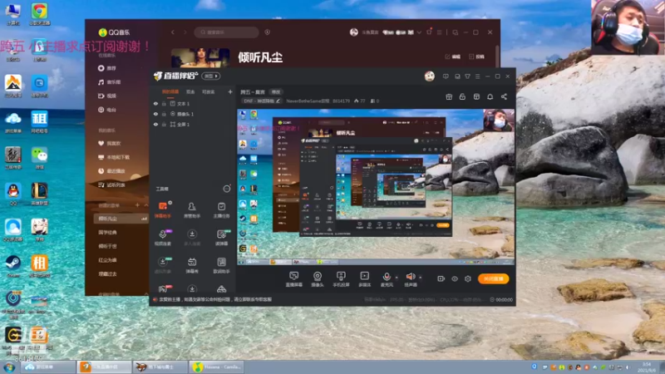Switch to the third scene tab

coord(209,91)
